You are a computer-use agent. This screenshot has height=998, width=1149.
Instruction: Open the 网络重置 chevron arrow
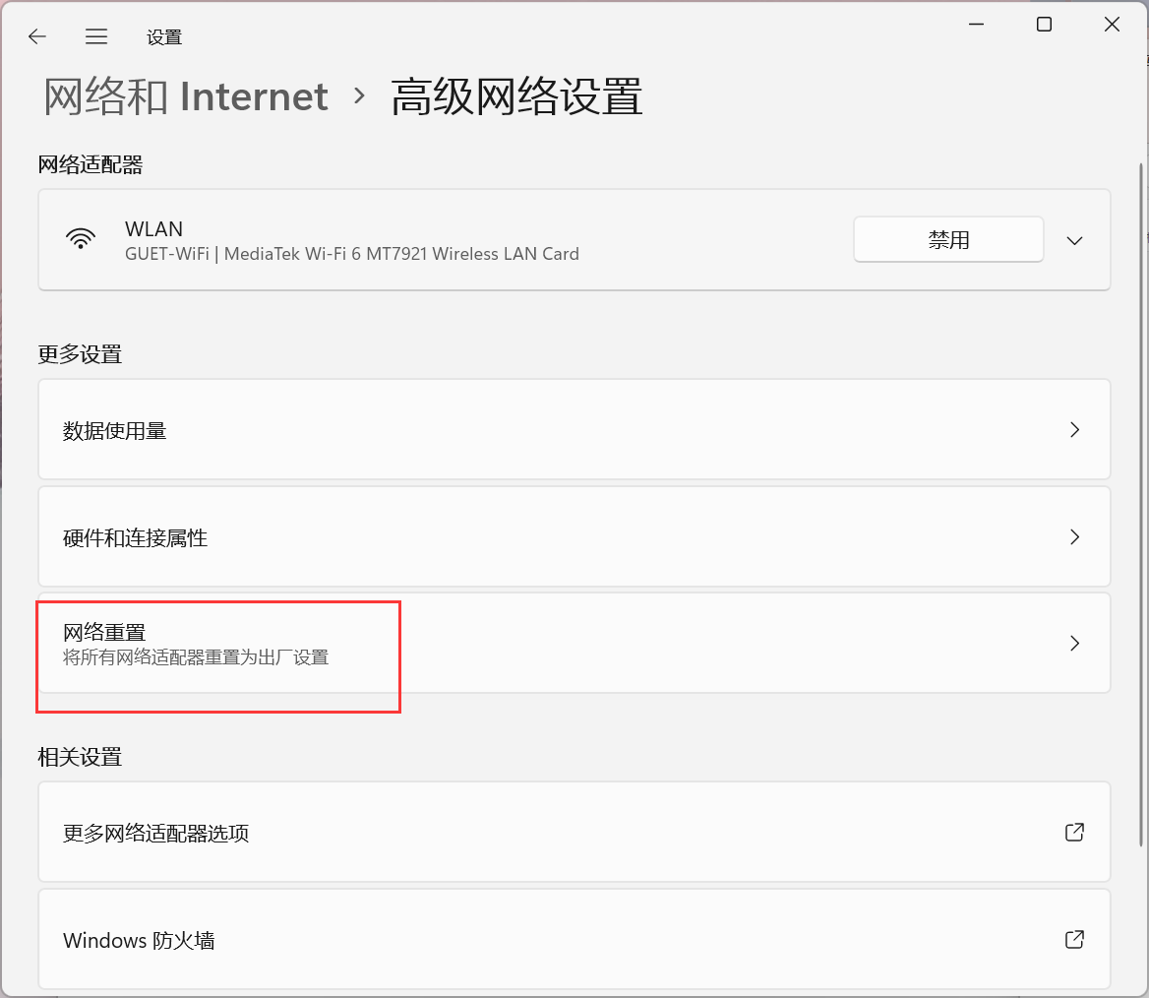tap(1074, 643)
